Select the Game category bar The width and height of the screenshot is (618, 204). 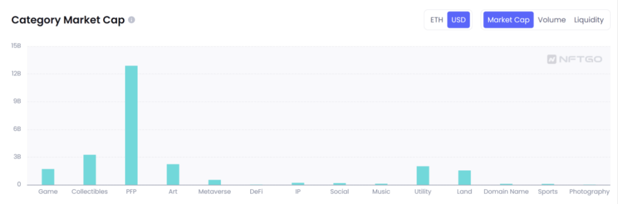pos(48,177)
